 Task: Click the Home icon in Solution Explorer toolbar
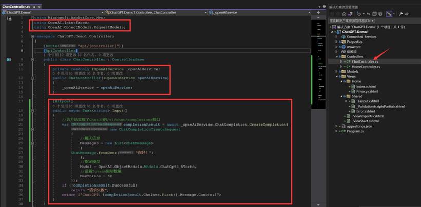[x=344, y=14]
